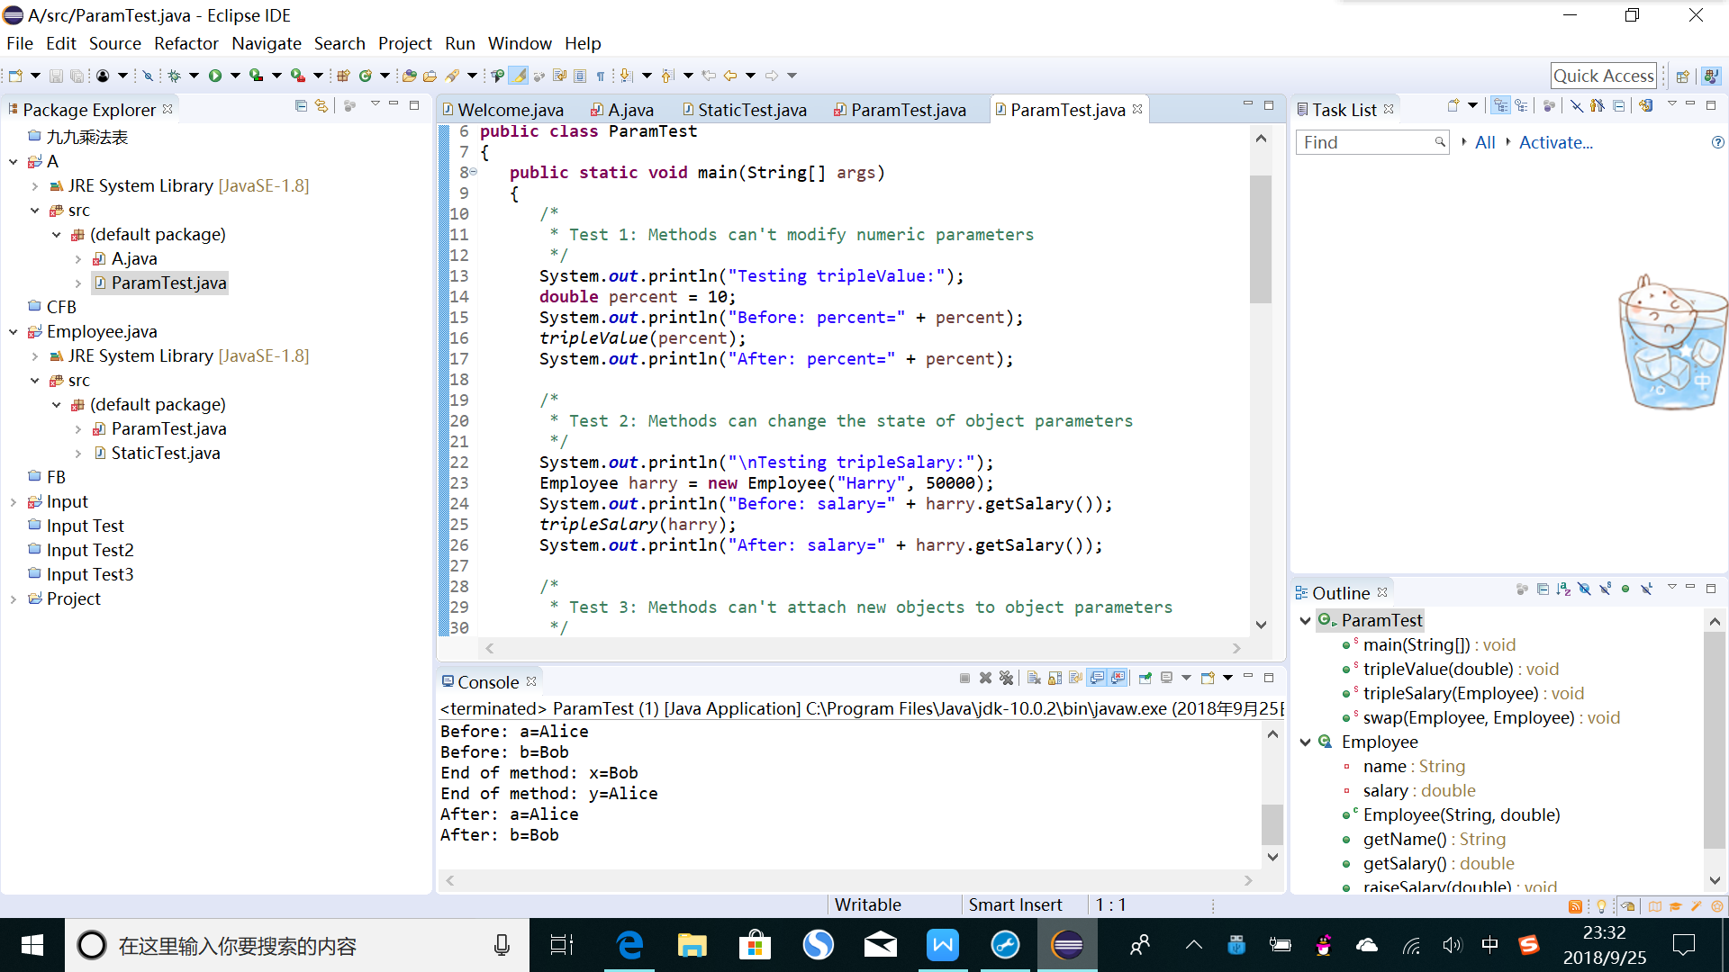Click Open Perspective icon
This screenshot has width=1729, height=972.
click(x=1681, y=76)
